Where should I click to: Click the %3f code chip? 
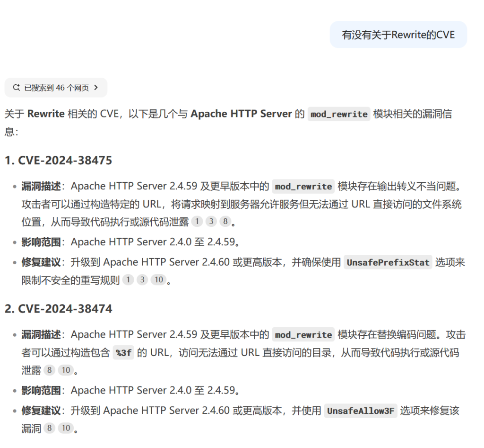(x=123, y=353)
